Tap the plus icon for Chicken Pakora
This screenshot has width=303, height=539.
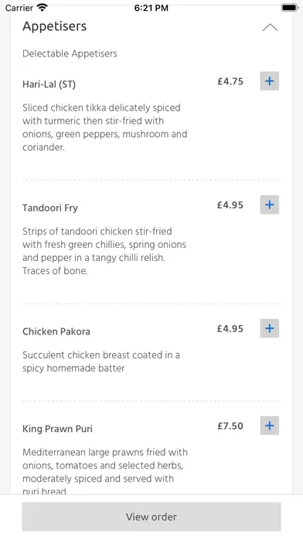click(269, 328)
